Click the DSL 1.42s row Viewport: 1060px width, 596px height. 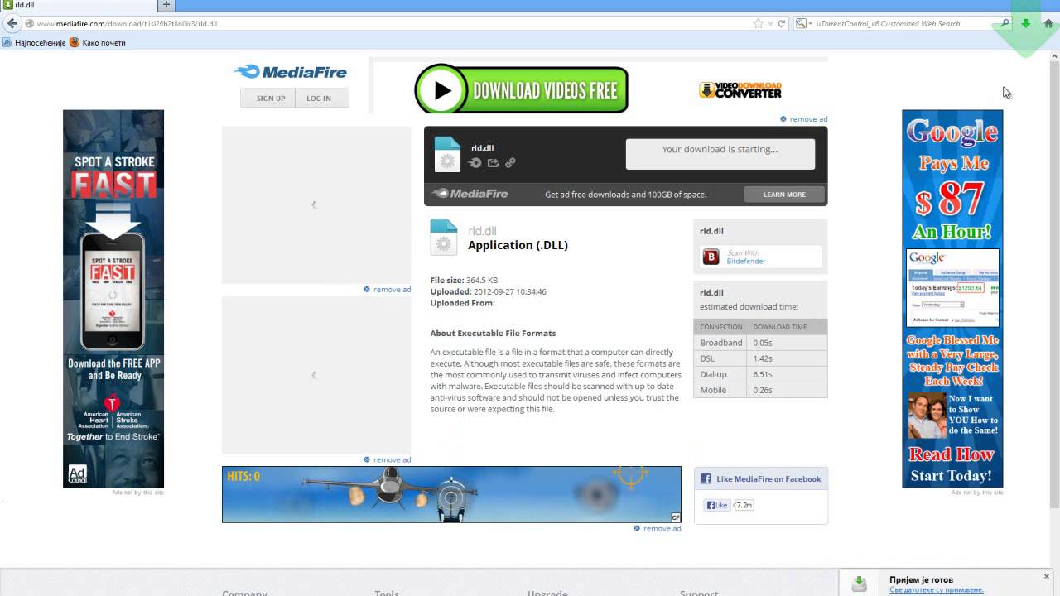pos(760,358)
